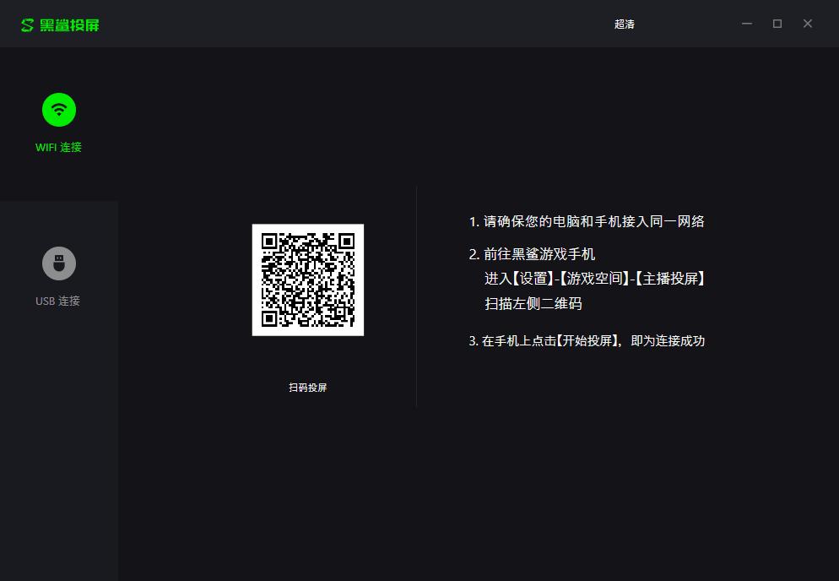
Task: Open the 超清 quality setting
Action: pyautogui.click(x=624, y=24)
